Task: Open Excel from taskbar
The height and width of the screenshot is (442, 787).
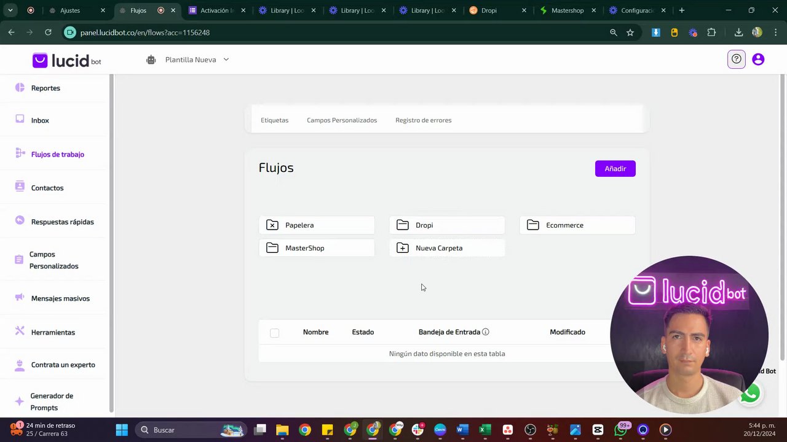Action: click(484, 430)
